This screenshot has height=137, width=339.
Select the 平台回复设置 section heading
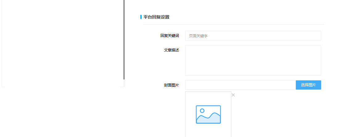point(156,17)
